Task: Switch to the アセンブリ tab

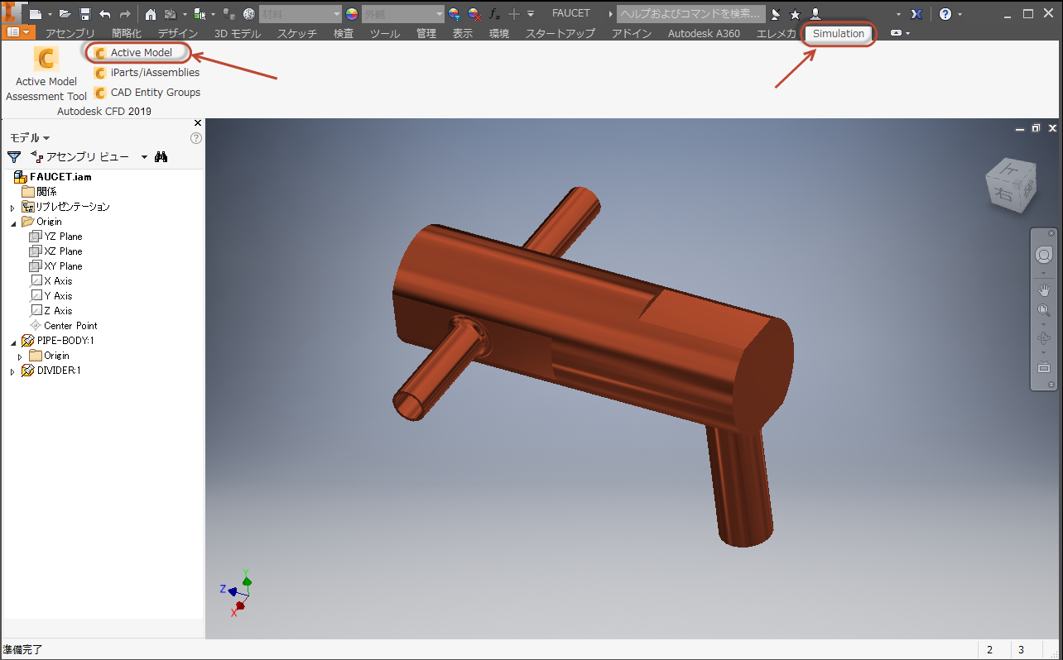Action: tap(70, 34)
